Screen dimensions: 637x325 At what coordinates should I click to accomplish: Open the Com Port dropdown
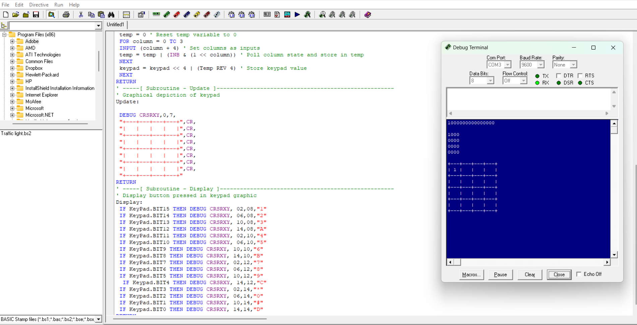[508, 65]
